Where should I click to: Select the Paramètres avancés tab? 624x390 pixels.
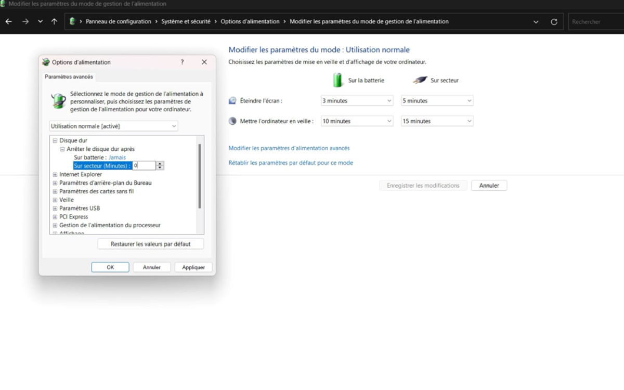69,76
